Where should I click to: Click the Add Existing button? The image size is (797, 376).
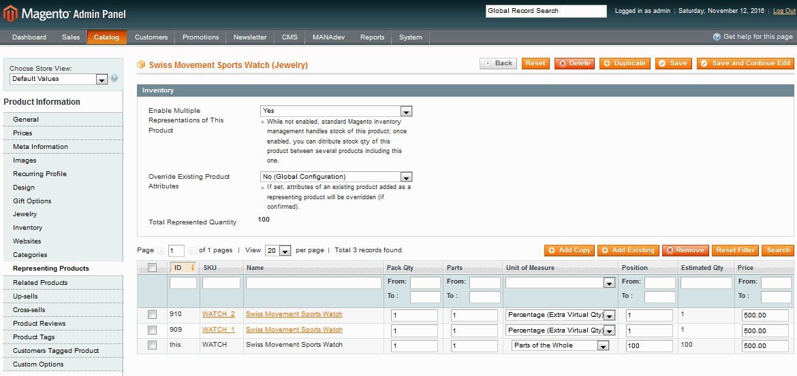click(628, 250)
